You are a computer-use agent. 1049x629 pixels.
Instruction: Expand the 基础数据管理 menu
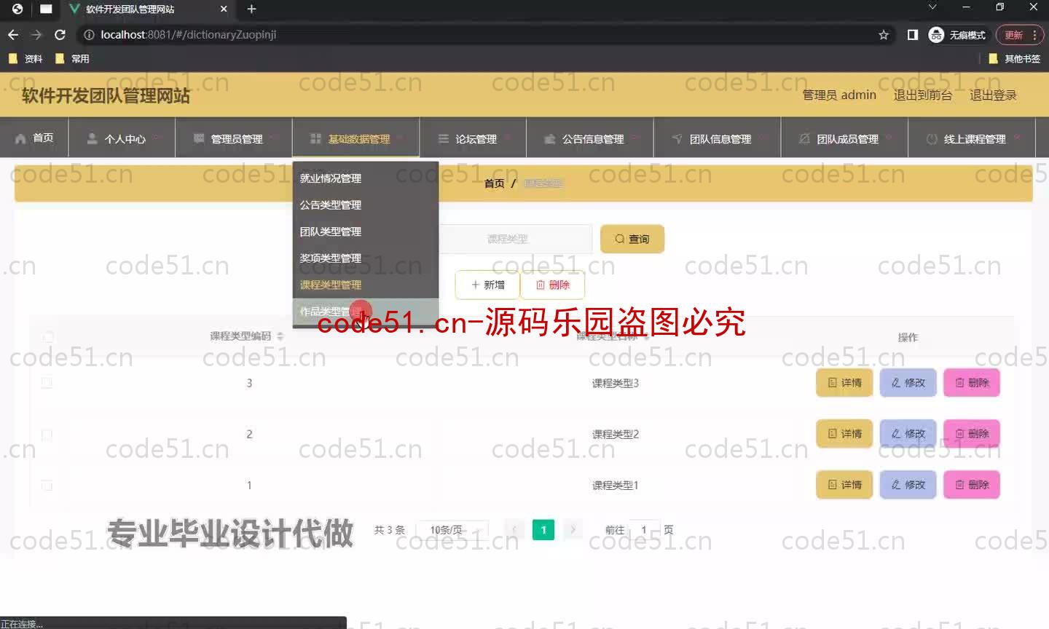coord(355,138)
